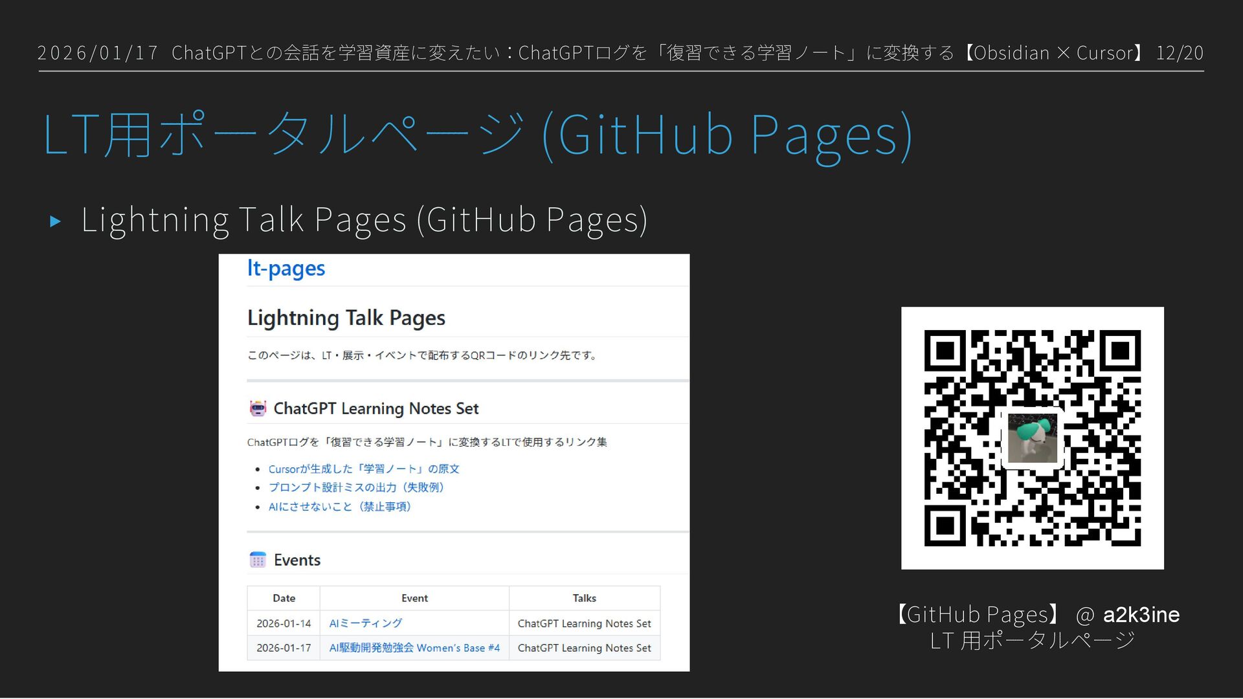Viewport: 1243px width, 699px height.
Task: Click the ChatGPT Learning Notes Set heading
Action: coord(375,408)
